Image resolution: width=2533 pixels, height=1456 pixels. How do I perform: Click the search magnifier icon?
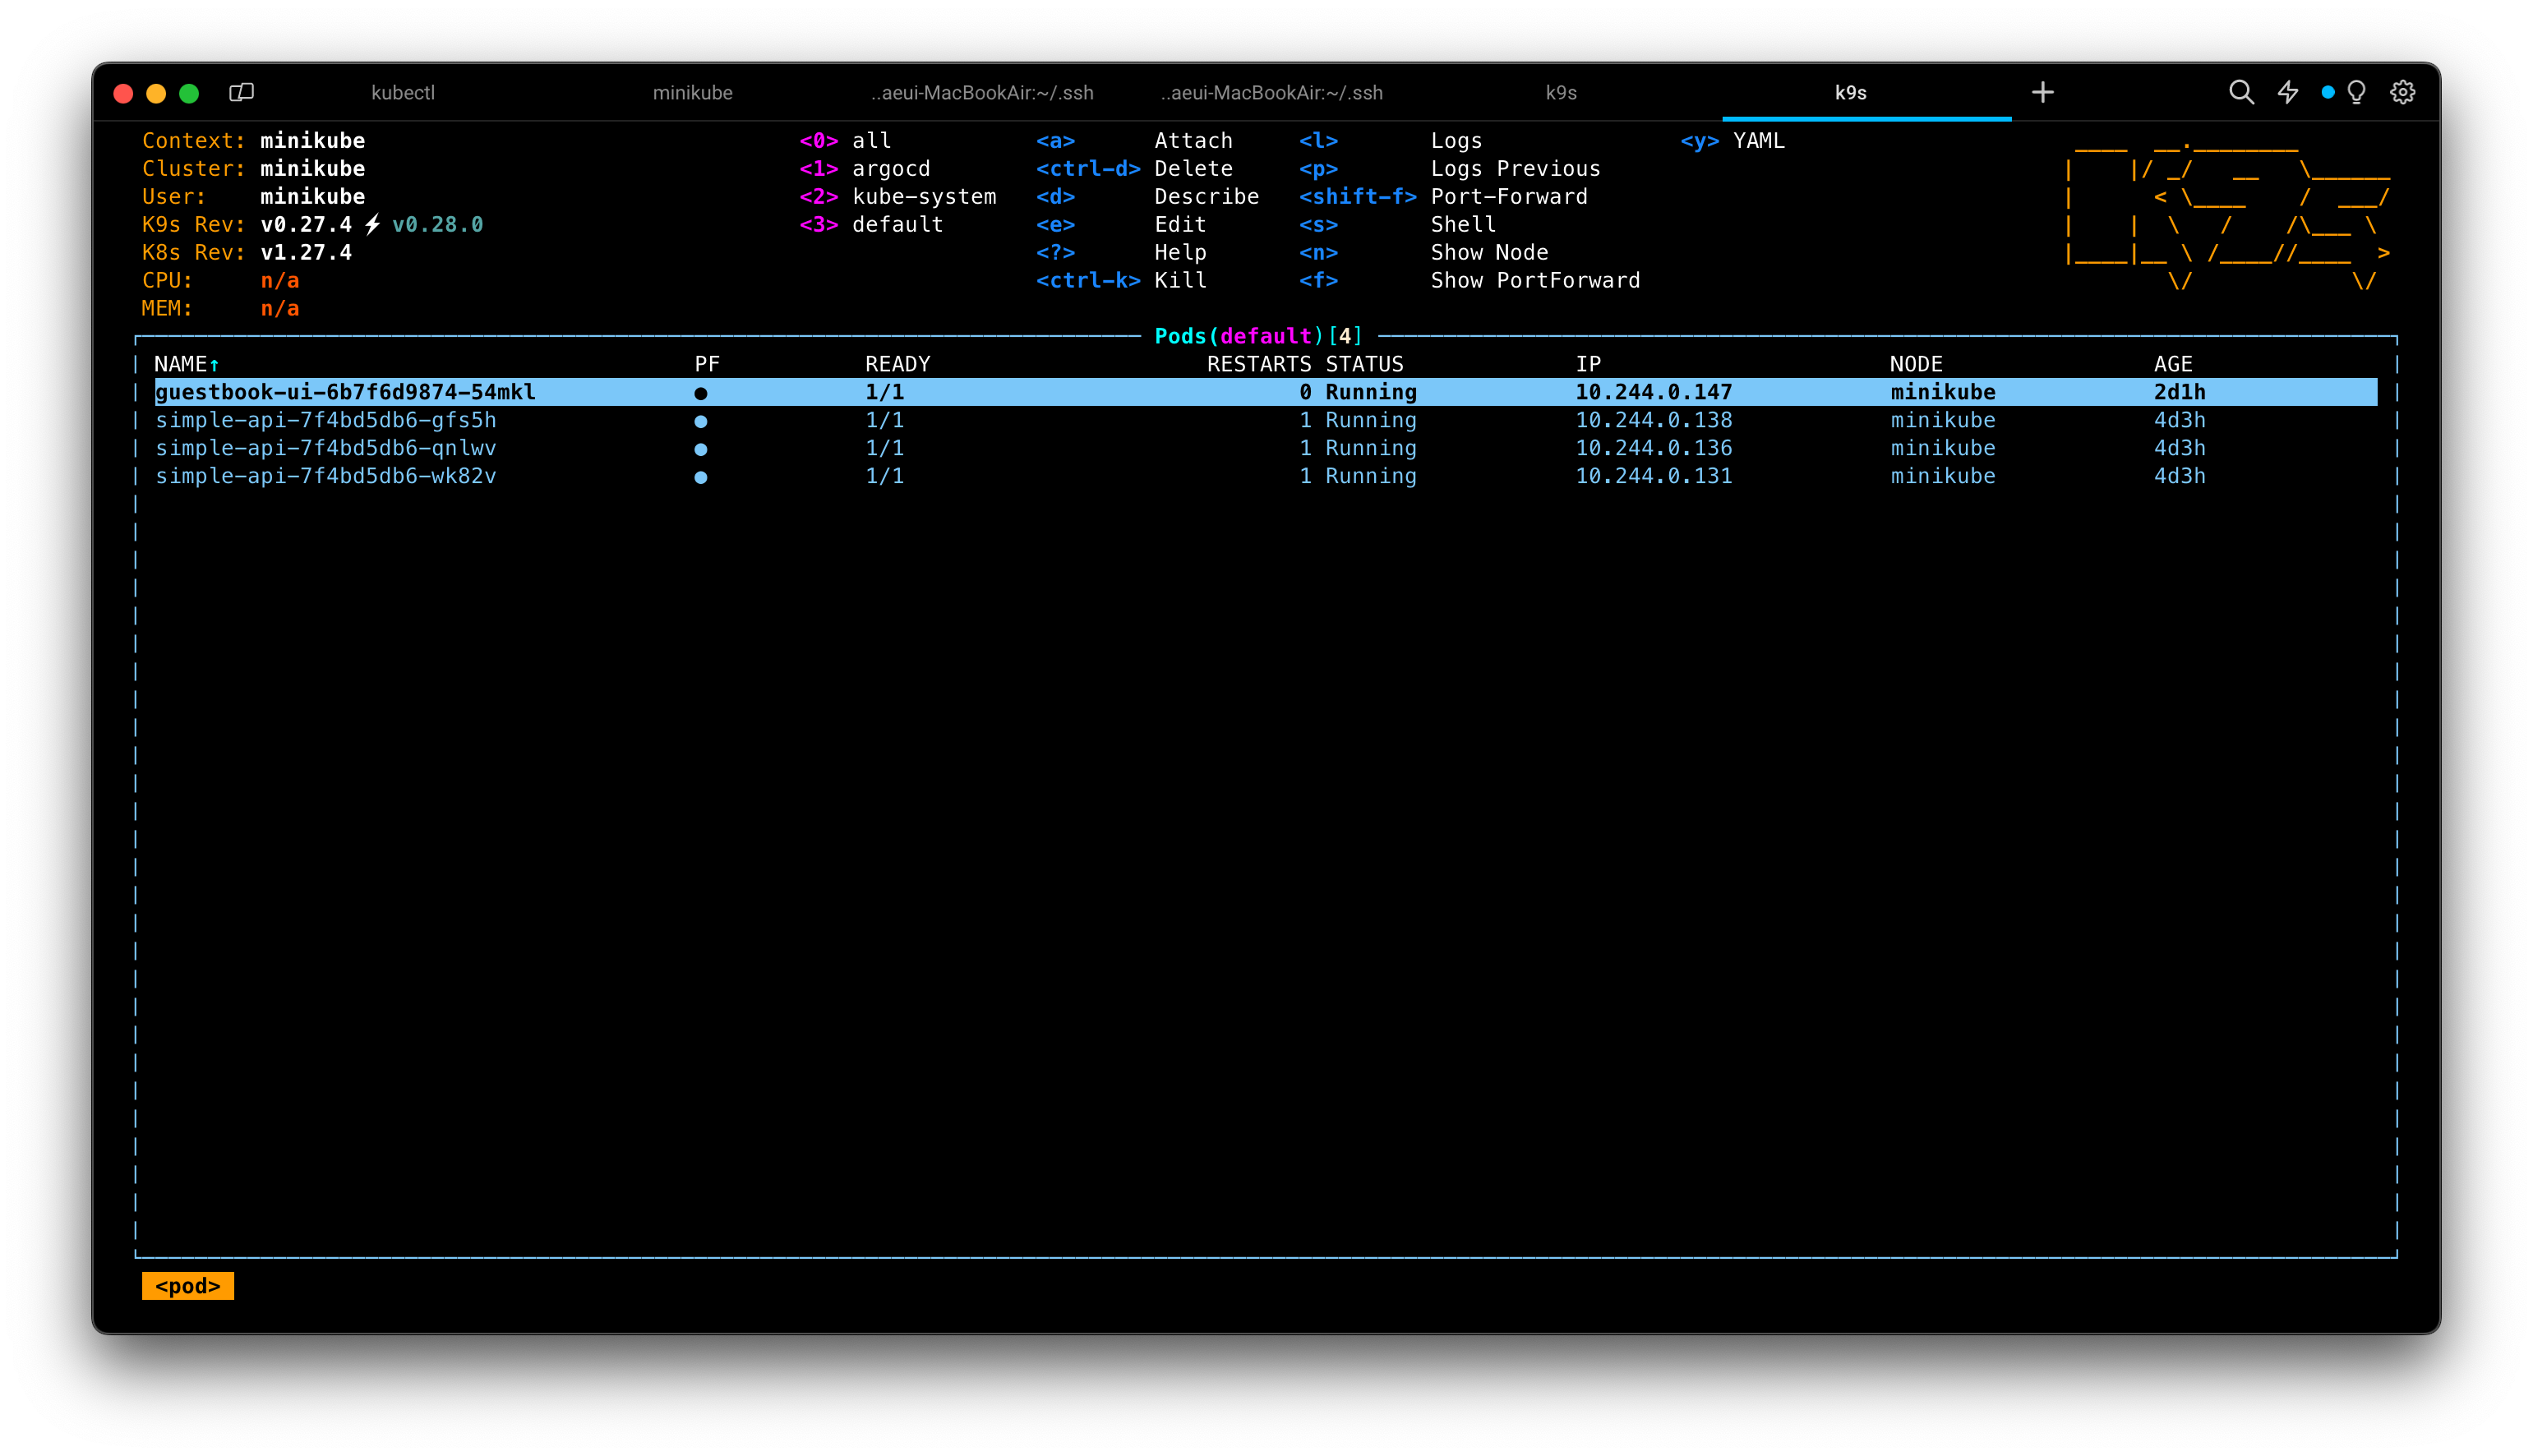2241,92
